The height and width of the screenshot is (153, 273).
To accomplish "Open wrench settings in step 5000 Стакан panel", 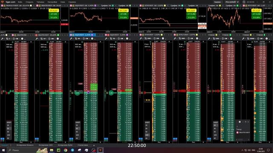I will pyautogui.click(x=244, y=39).
